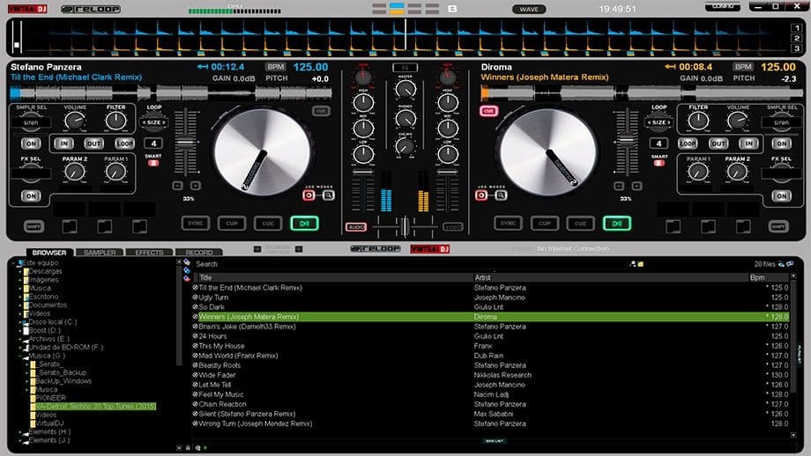The width and height of the screenshot is (811, 456).
Task: Click the left deck jog mode search magnifier icon
Action: (x=329, y=195)
